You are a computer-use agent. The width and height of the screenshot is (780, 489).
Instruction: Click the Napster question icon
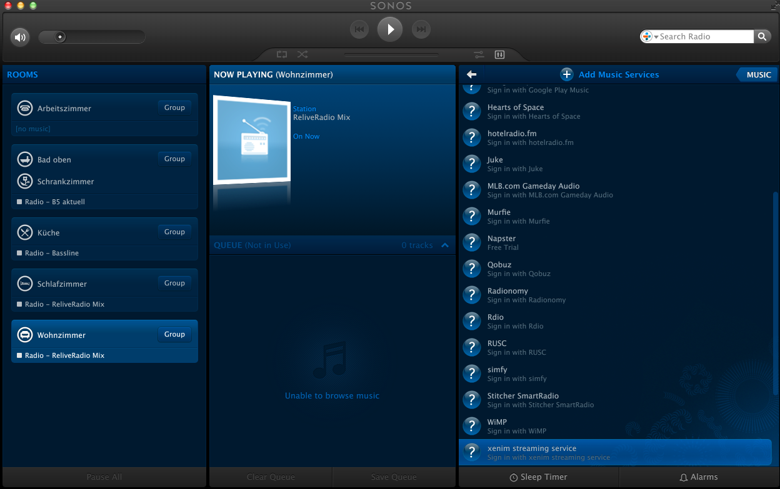pyautogui.click(x=471, y=242)
